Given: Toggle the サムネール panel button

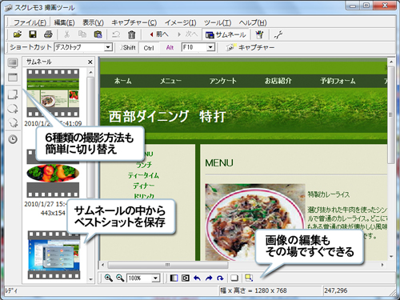Looking at the screenshot, I should point(226,34).
